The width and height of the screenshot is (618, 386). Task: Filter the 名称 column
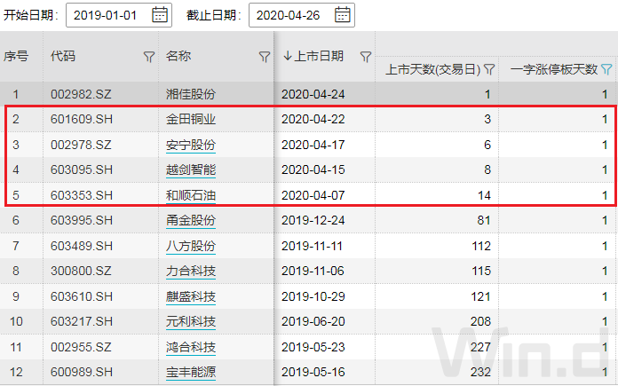click(265, 57)
